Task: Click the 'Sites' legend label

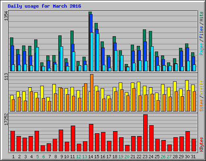Action: 201,105
